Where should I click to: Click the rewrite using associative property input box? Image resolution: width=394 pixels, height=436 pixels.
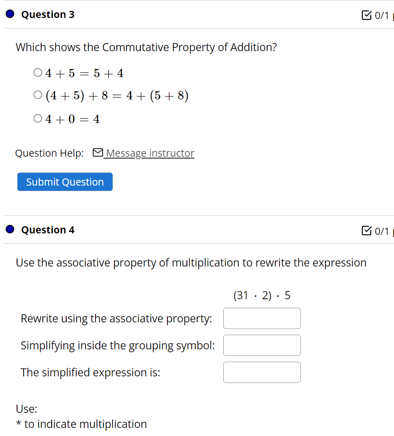point(262,318)
